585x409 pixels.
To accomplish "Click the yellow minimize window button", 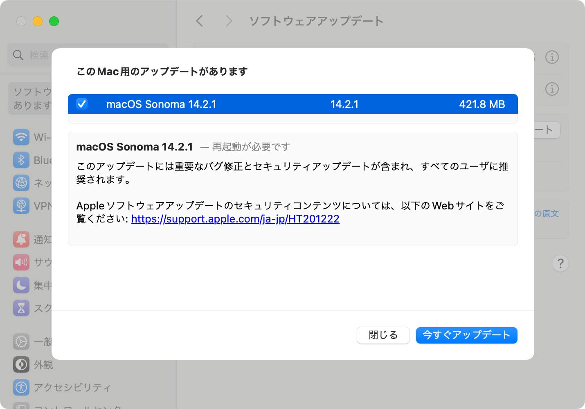I will coord(38,21).
